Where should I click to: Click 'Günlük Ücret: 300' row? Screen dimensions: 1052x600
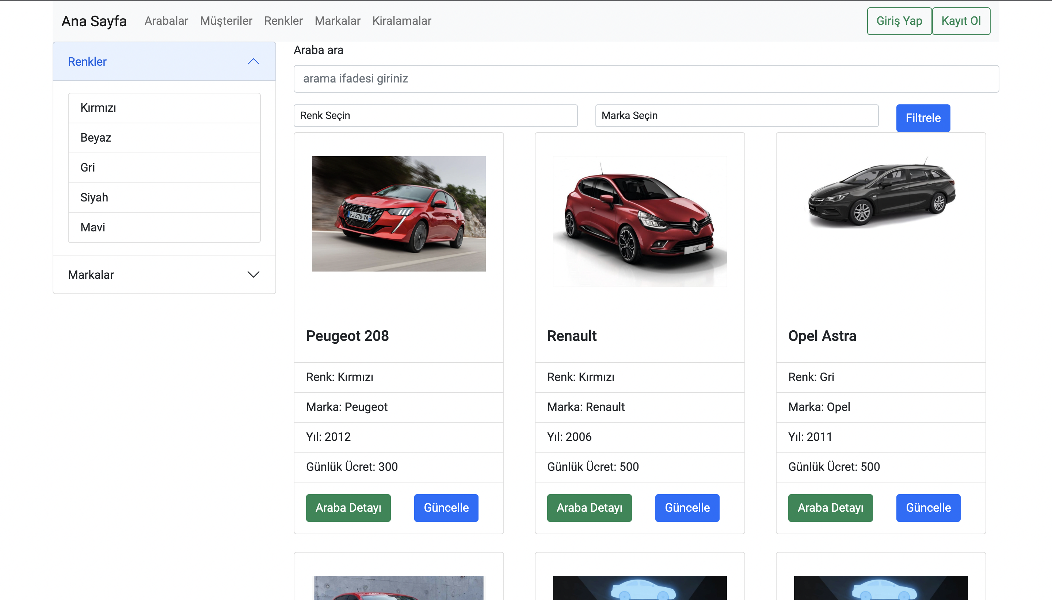pos(399,467)
